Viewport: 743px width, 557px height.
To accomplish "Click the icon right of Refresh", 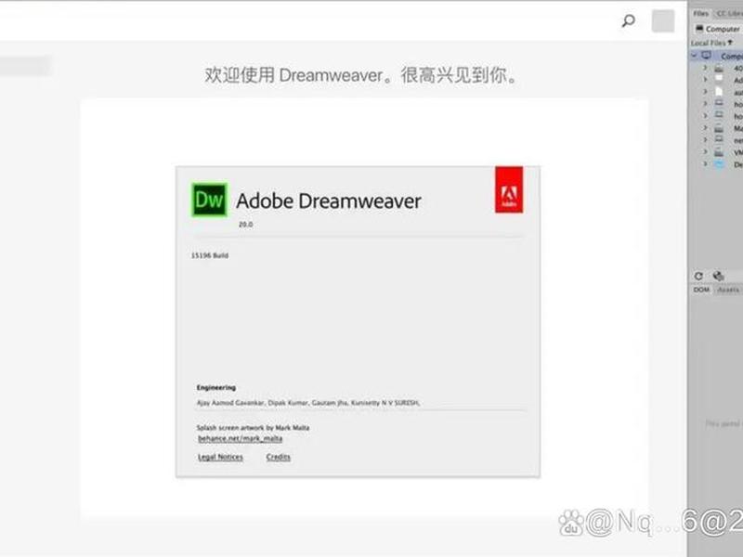I will 718,276.
